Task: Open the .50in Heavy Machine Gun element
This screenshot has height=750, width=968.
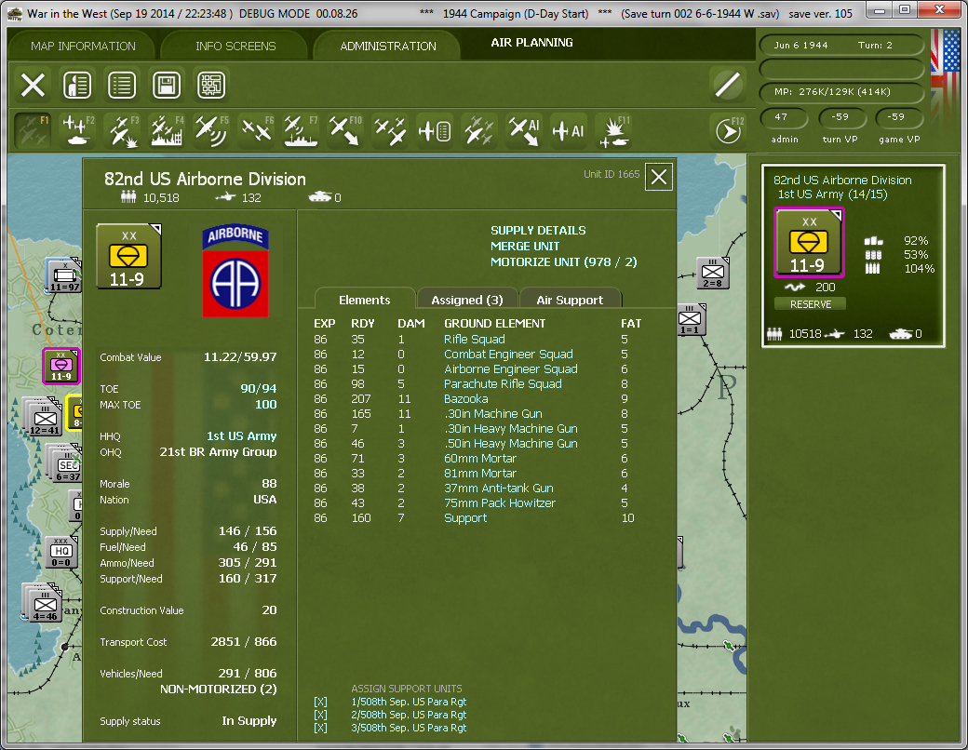Action: (x=511, y=443)
